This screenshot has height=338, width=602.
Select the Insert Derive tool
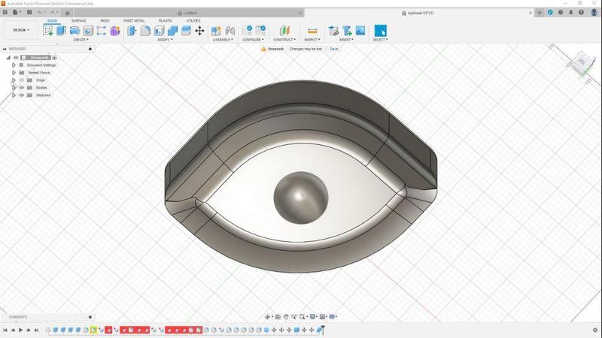pyautogui.click(x=333, y=31)
